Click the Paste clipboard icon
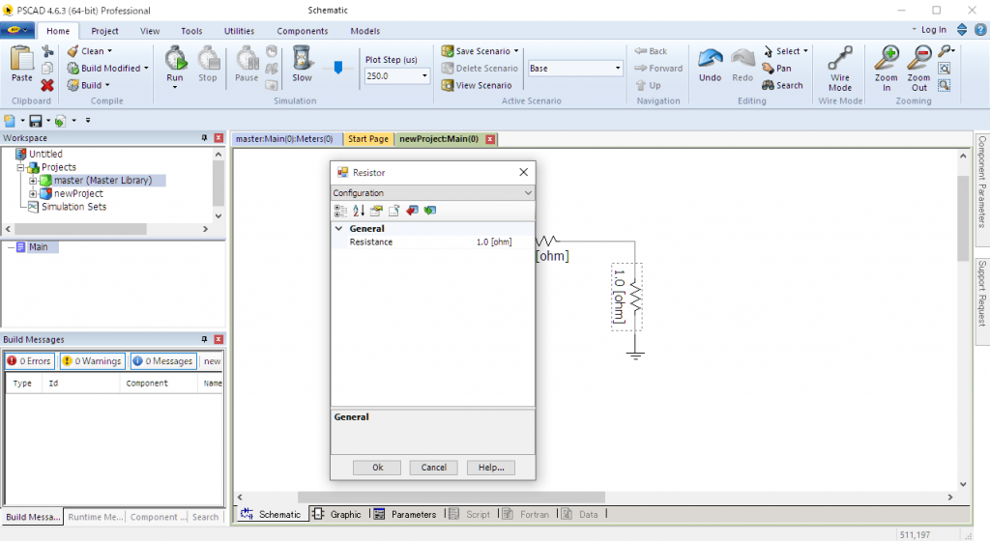 [x=21, y=64]
